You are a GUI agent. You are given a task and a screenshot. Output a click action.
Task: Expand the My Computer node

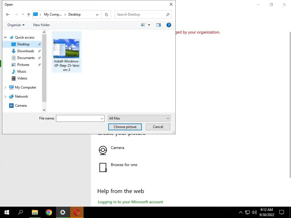tap(5, 87)
